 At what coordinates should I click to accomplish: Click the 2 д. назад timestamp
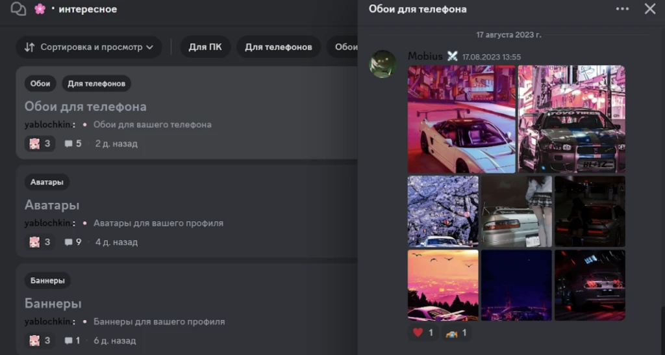(116, 144)
